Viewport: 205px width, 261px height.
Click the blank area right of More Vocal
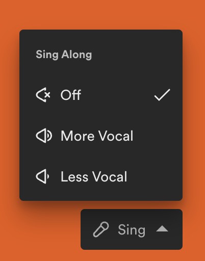157,136
